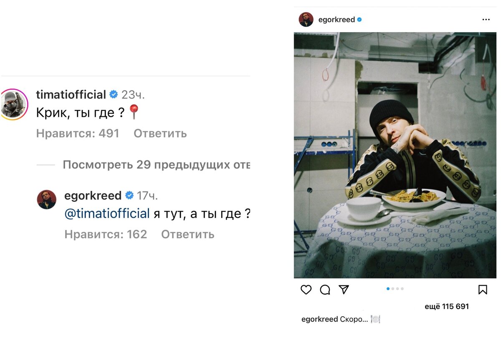Click 'ещё 115 691' to view more likes
501x360 pixels.
[x=447, y=306]
